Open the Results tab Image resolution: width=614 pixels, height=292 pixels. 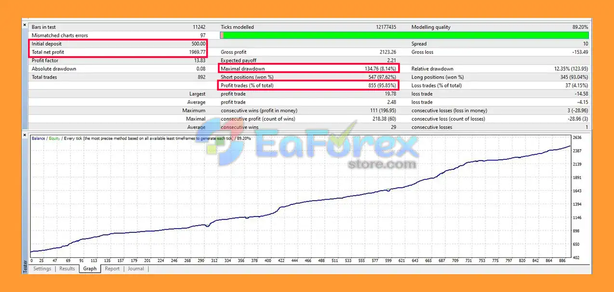(67, 268)
